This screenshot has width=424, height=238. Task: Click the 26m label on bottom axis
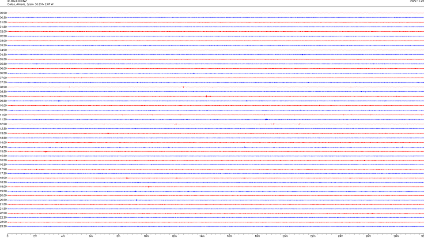[x=368, y=236]
